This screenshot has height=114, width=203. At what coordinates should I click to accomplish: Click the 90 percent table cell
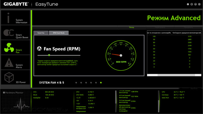click(154, 39)
